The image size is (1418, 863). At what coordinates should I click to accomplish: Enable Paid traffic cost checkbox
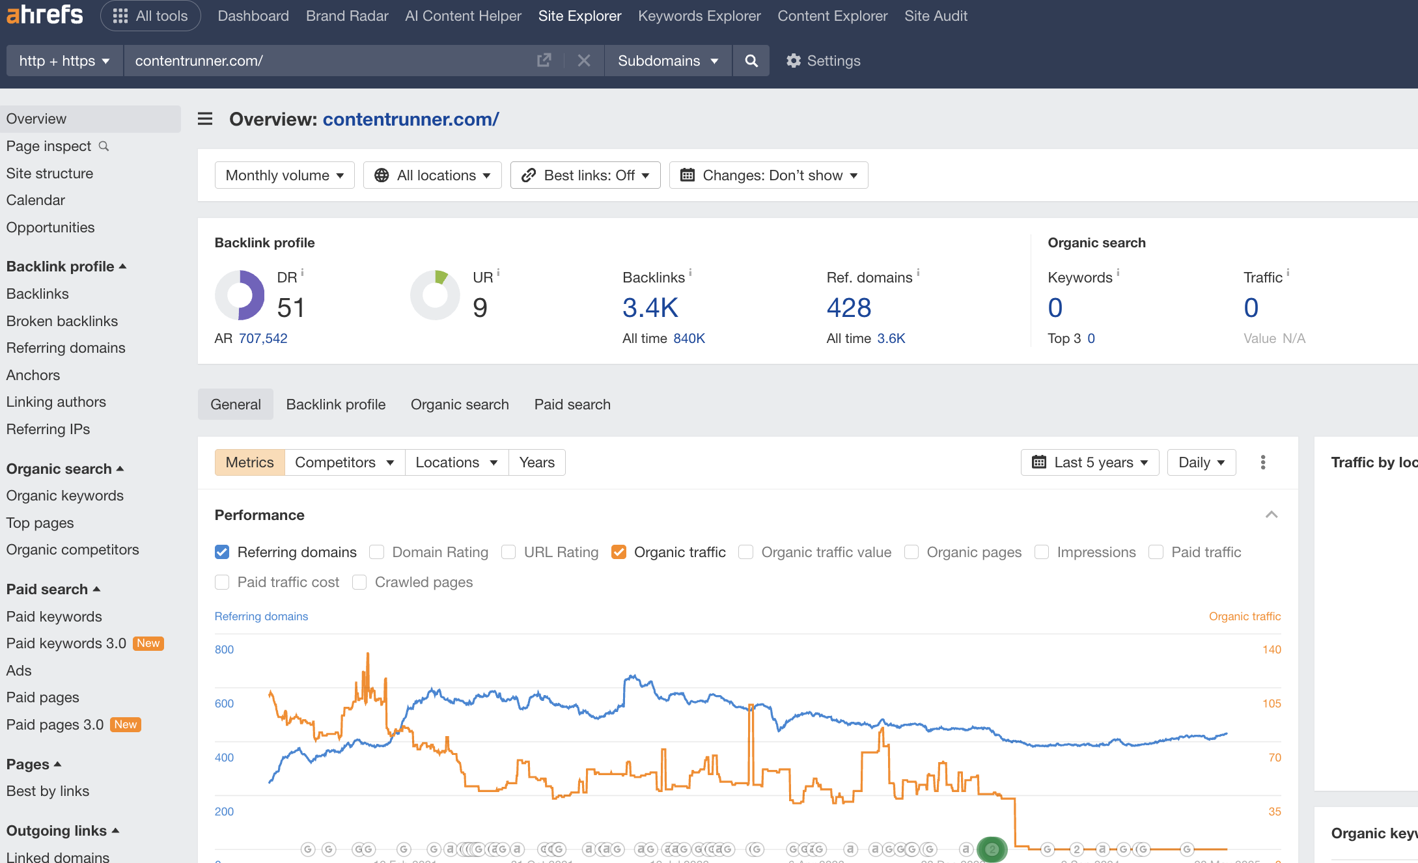[222, 582]
